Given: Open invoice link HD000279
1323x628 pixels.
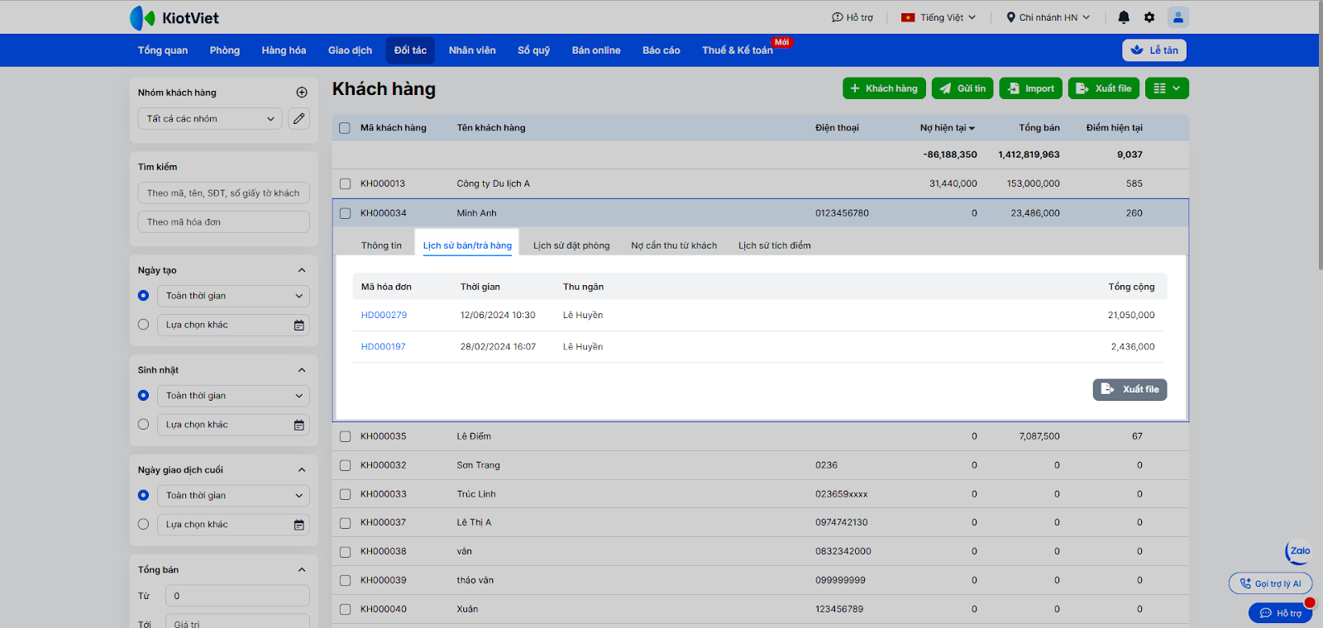Looking at the screenshot, I should tap(384, 315).
